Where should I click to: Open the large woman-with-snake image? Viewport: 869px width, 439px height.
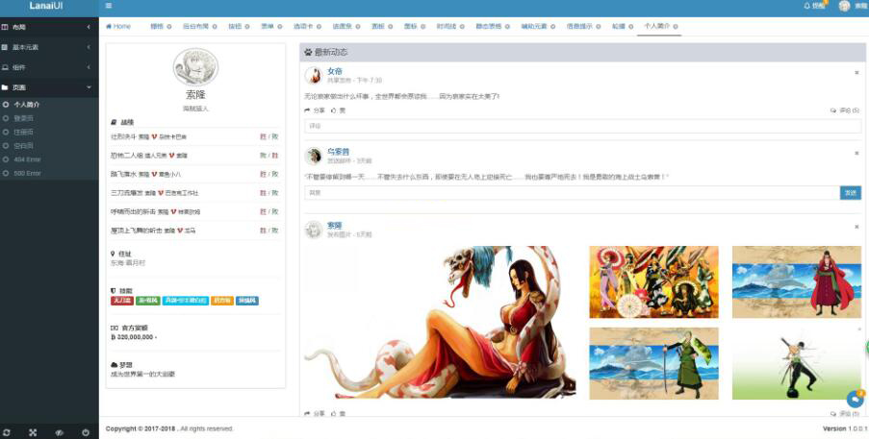[x=440, y=323]
